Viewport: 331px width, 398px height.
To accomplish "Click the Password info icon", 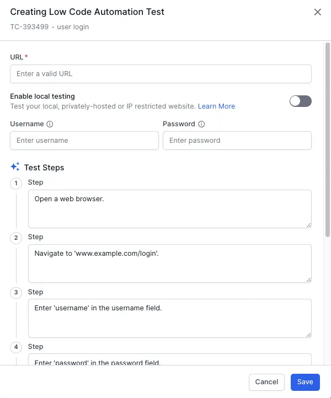I will click(x=201, y=125).
